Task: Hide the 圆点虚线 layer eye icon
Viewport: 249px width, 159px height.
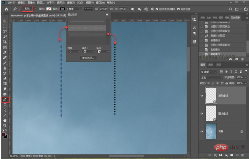Action: click(x=202, y=114)
